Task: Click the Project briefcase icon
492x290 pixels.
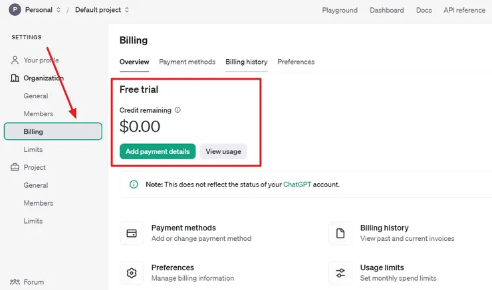Action: [x=15, y=168]
